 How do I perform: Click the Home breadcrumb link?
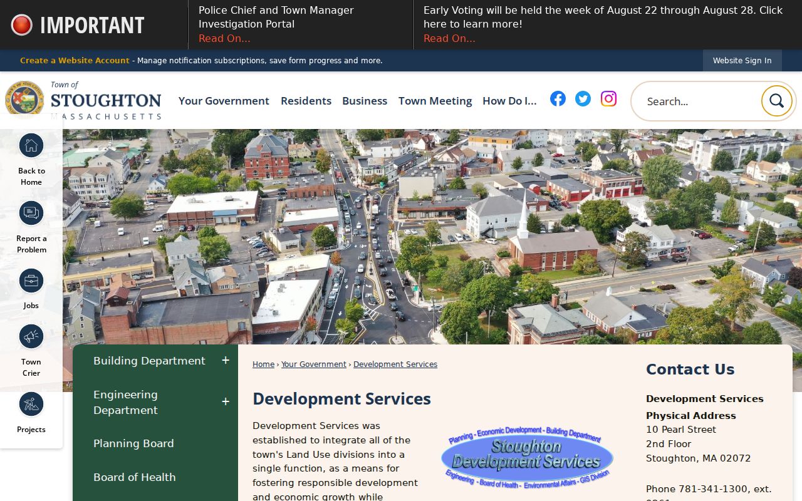263,364
